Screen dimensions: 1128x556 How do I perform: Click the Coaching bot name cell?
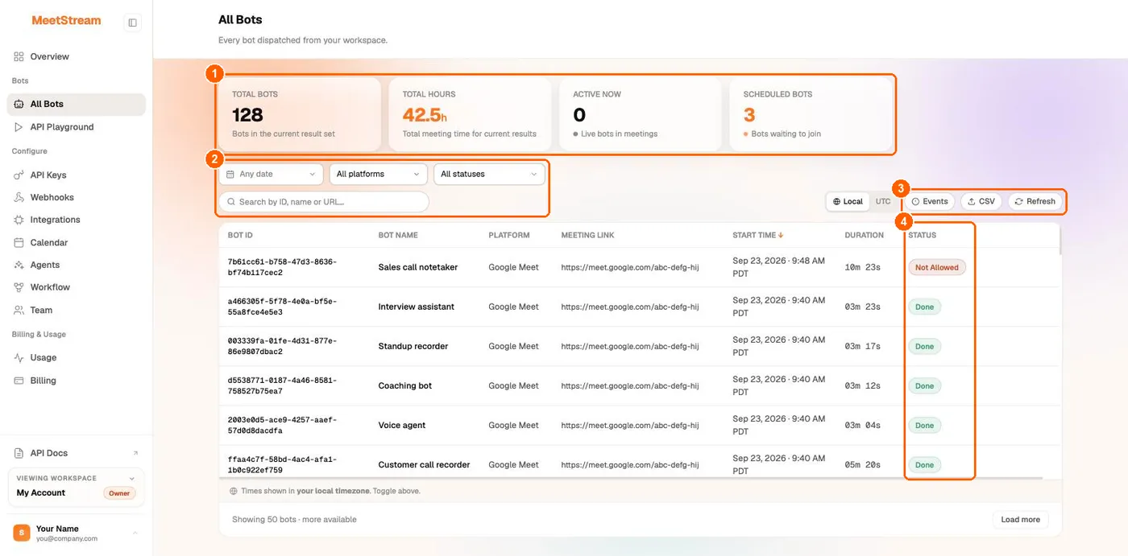pyautogui.click(x=405, y=385)
